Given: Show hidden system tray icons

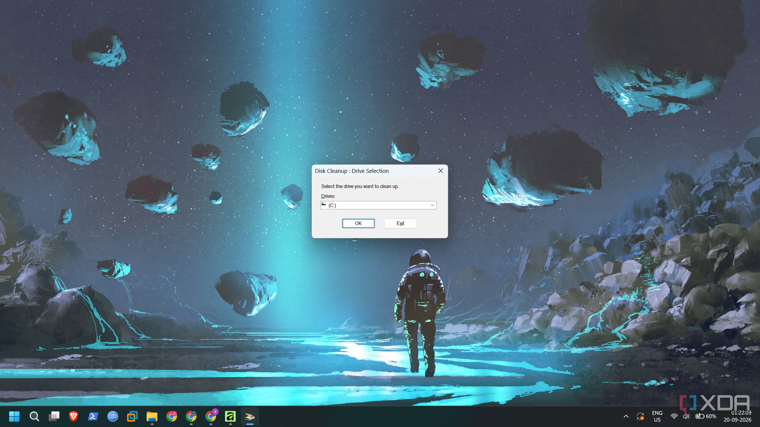Looking at the screenshot, I should (626, 416).
